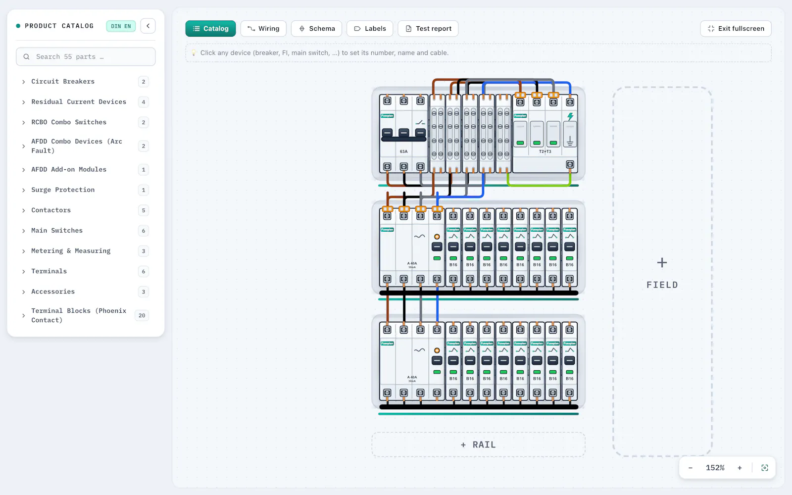Click the Circuit Breakers count badge

click(144, 82)
